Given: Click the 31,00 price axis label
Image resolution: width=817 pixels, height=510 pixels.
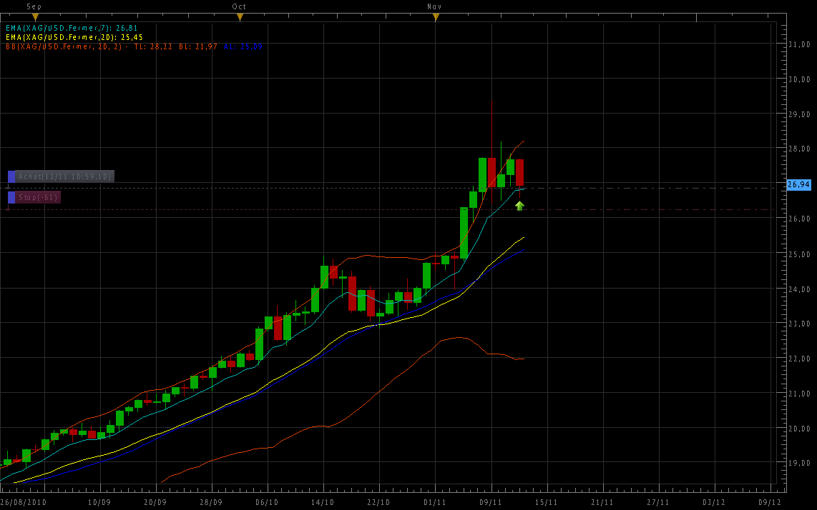Looking at the screenshot, I should tap(798, 44).
